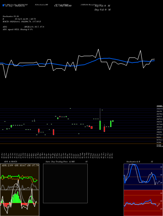Select the ADX: 2.89 +DY: 35.67 -DY: 37.79 header
This screenshot has height=216, width=163.
coord(20,166)
